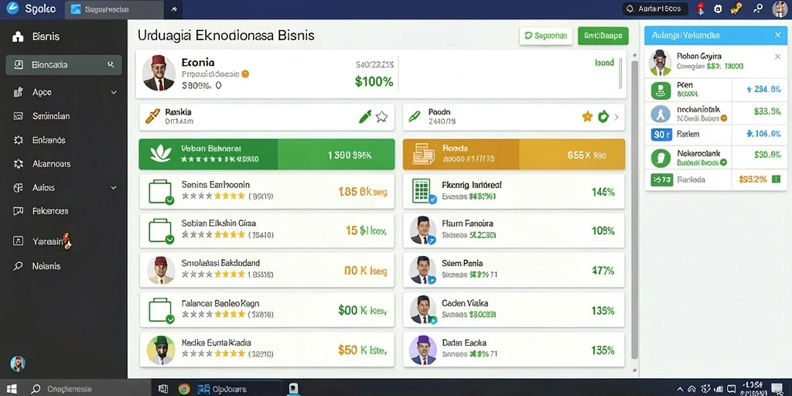This screenshot has height=396, width=792.
Task: Open the Yaresin sidebar item
Action: point(42,241)
